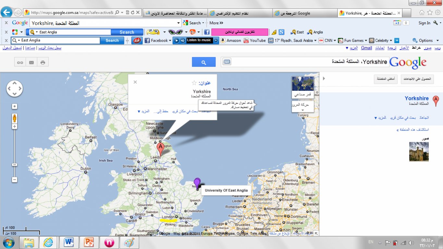This screenshot has height=249, width=443.
Task: Star the Yorkshire address in info bubble
Action: 194,83
